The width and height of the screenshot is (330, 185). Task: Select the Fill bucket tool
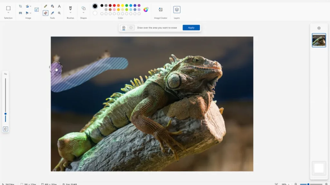pyautogui.click(x=53, y=6)
